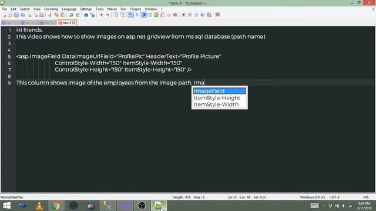Screen dimensions: 376x211
Task: Toggle INS insert mode in status bar
Action: (365, 197)
